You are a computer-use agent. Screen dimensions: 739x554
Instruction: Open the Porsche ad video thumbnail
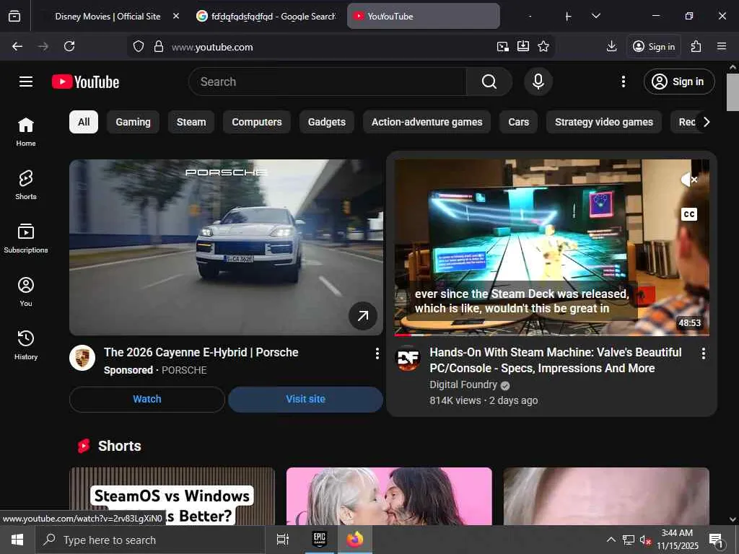click(226, 247)
